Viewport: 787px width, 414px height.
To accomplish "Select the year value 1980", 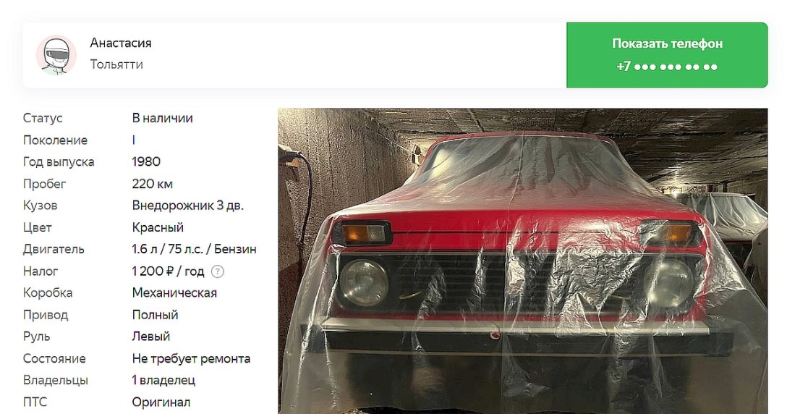I will pos(146,162).
